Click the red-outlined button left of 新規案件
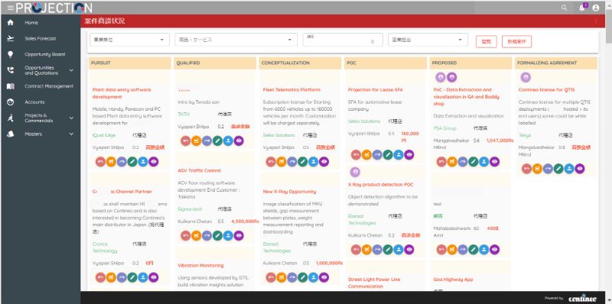 coord(486,41)
